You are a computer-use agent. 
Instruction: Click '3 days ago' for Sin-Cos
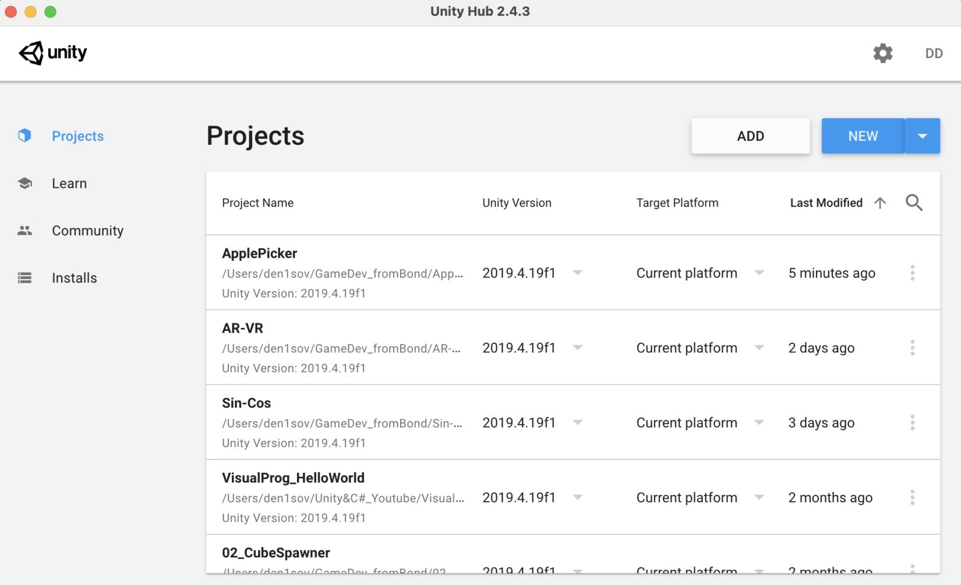[821, 423]
